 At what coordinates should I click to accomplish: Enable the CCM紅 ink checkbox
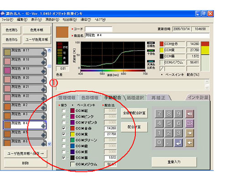point(64,111)
